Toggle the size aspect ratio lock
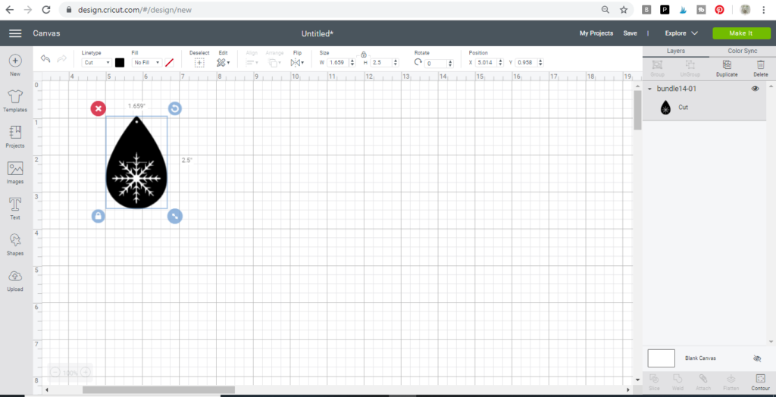The height and width of the screenshot is (397, 776). [x=364, y=54]
